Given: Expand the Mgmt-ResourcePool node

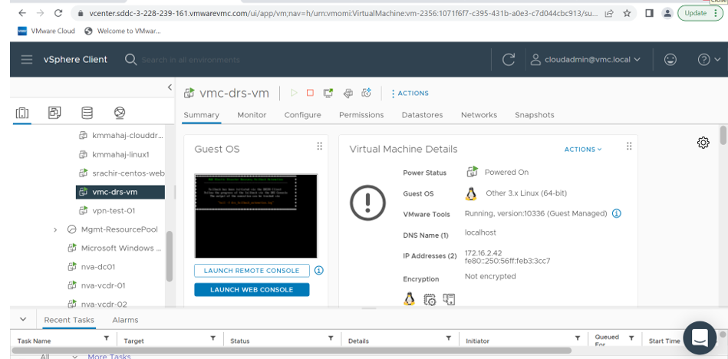Looking at the screenshot, I should tap(55, 229).
